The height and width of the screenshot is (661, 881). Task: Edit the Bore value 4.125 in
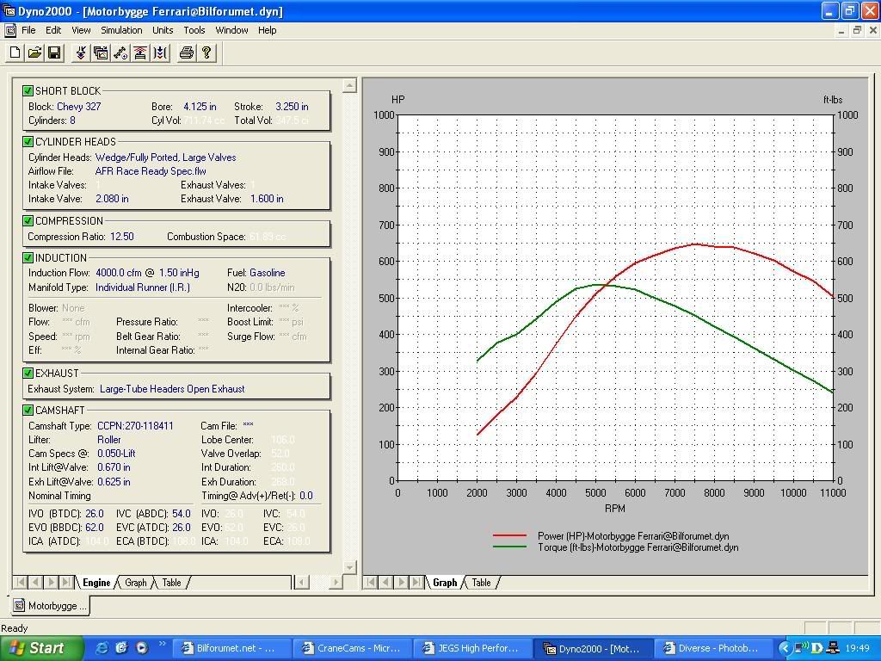coord(200,106)
